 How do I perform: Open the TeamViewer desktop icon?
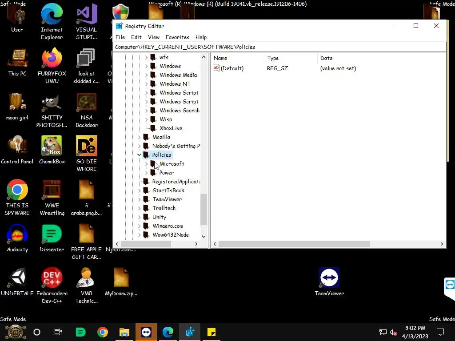(x=329, y=282)
